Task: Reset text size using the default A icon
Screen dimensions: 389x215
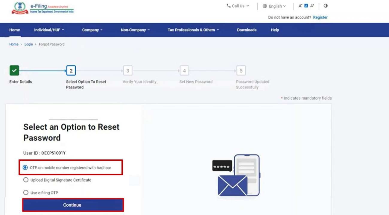Action: pos(306,5)
